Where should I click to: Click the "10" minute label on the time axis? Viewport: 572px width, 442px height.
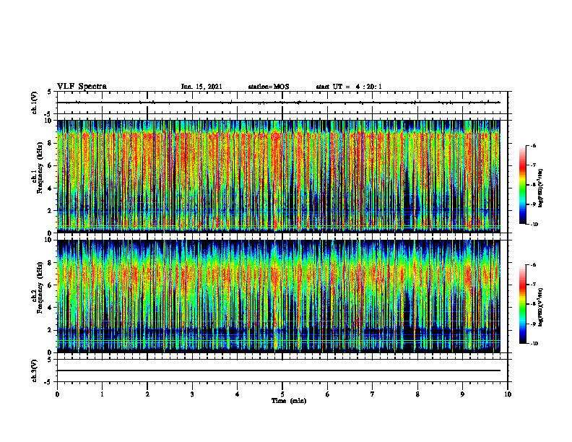coord(508,394)
